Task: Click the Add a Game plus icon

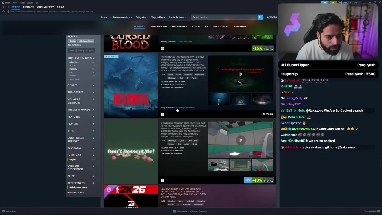Action: (3, 211)
